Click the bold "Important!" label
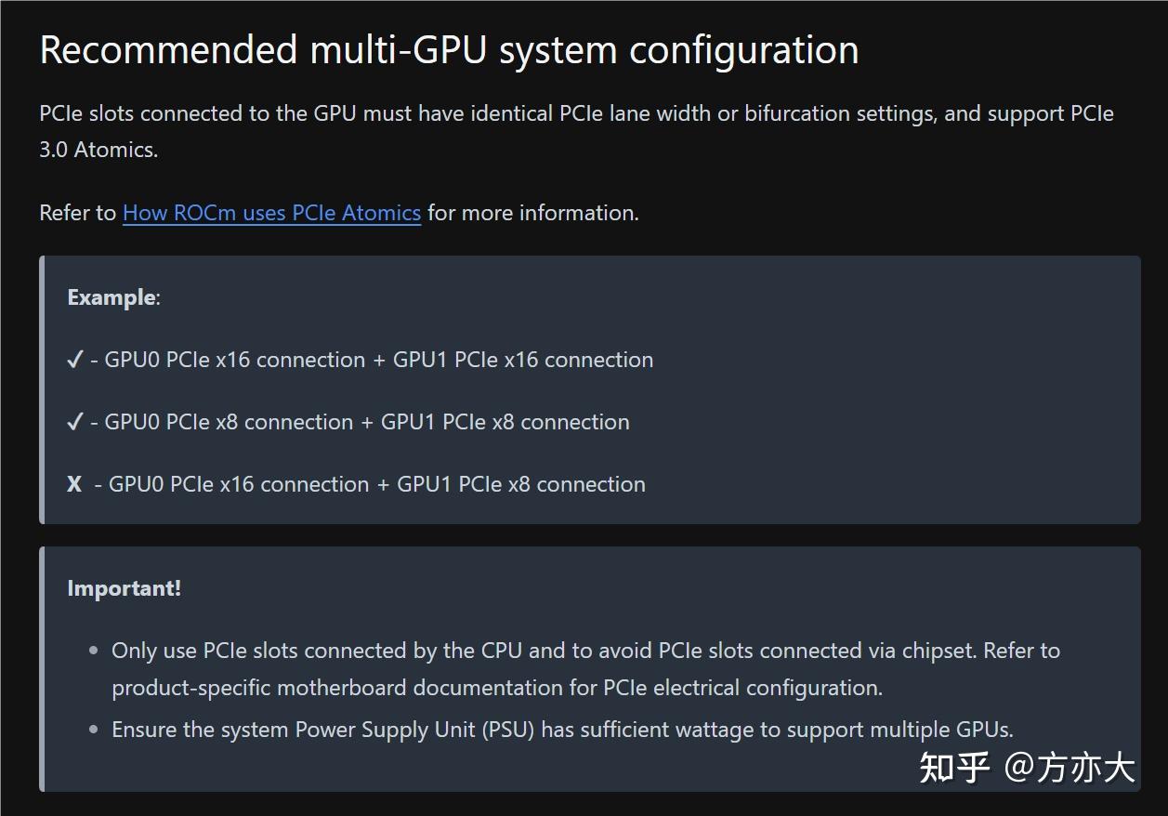 pos(124,588)
